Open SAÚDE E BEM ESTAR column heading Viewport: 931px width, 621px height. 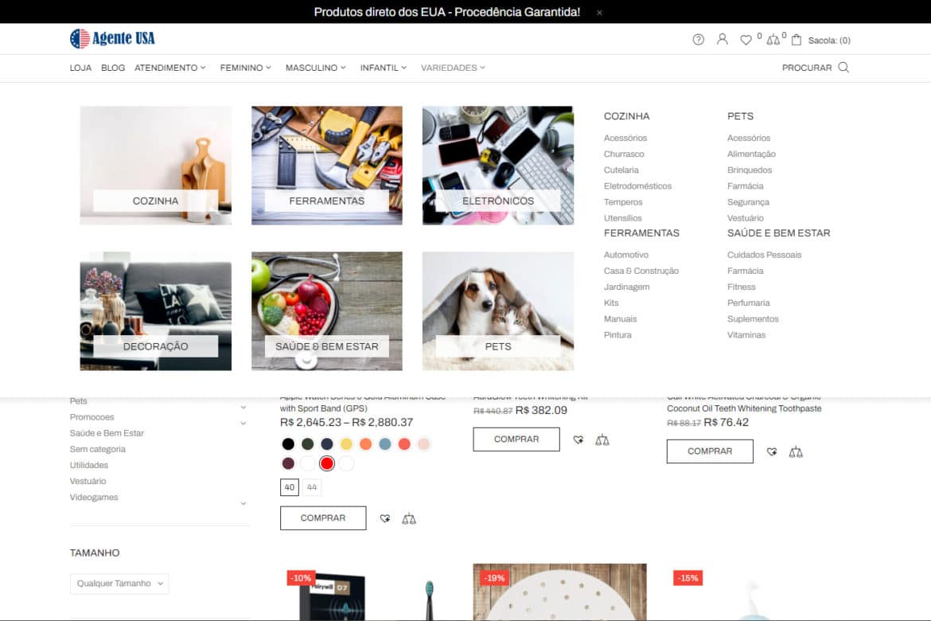click(x=778, y=233)
